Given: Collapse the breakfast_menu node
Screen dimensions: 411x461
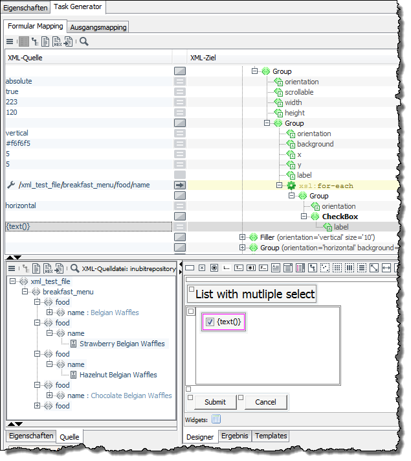Looking at the screenshot, I should coord(25,292).
